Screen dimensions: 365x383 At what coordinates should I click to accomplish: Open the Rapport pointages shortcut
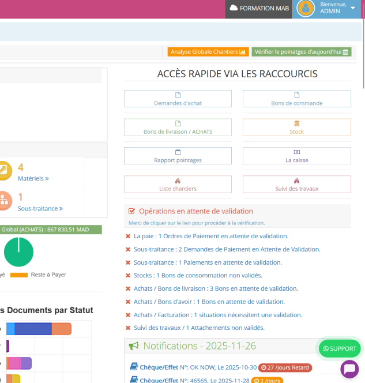click(178, 156)
